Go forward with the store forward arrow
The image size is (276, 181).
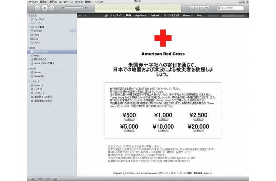tap(86, 15)
